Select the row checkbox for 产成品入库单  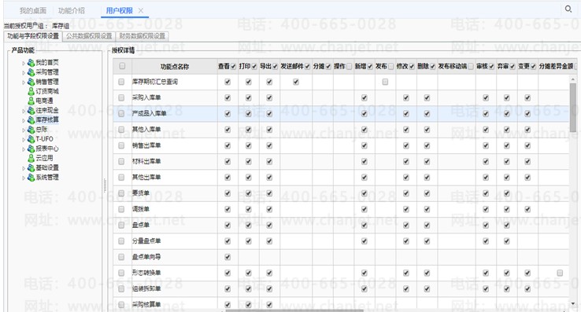pyautogui.click(x=121, y=114)
